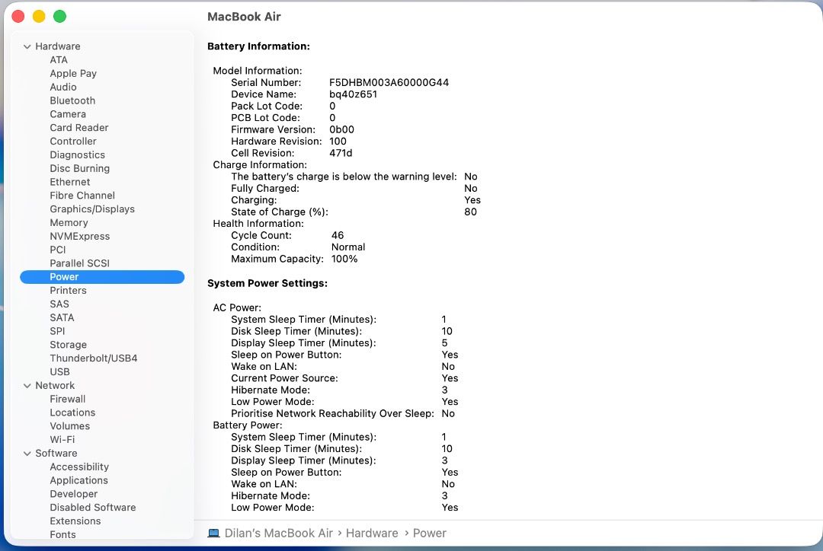Viewport: 823px width, 551px height.
Task: Click the System Power Settings heading
Action: pos(267,283)
